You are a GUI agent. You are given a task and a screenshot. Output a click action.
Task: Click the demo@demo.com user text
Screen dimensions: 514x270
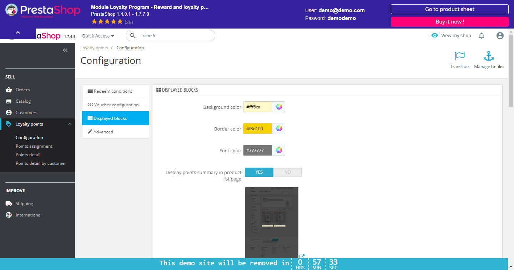[342, 10]
